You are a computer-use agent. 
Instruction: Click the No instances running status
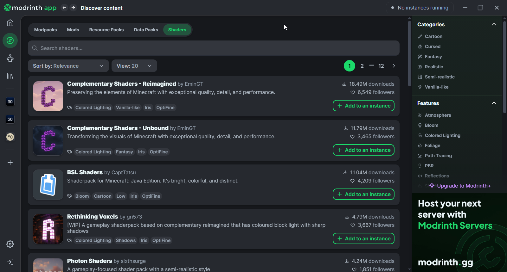pos(420,8)
